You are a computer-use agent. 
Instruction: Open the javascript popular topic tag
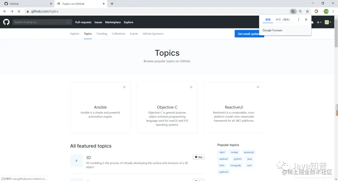click(x=249, y=152)
